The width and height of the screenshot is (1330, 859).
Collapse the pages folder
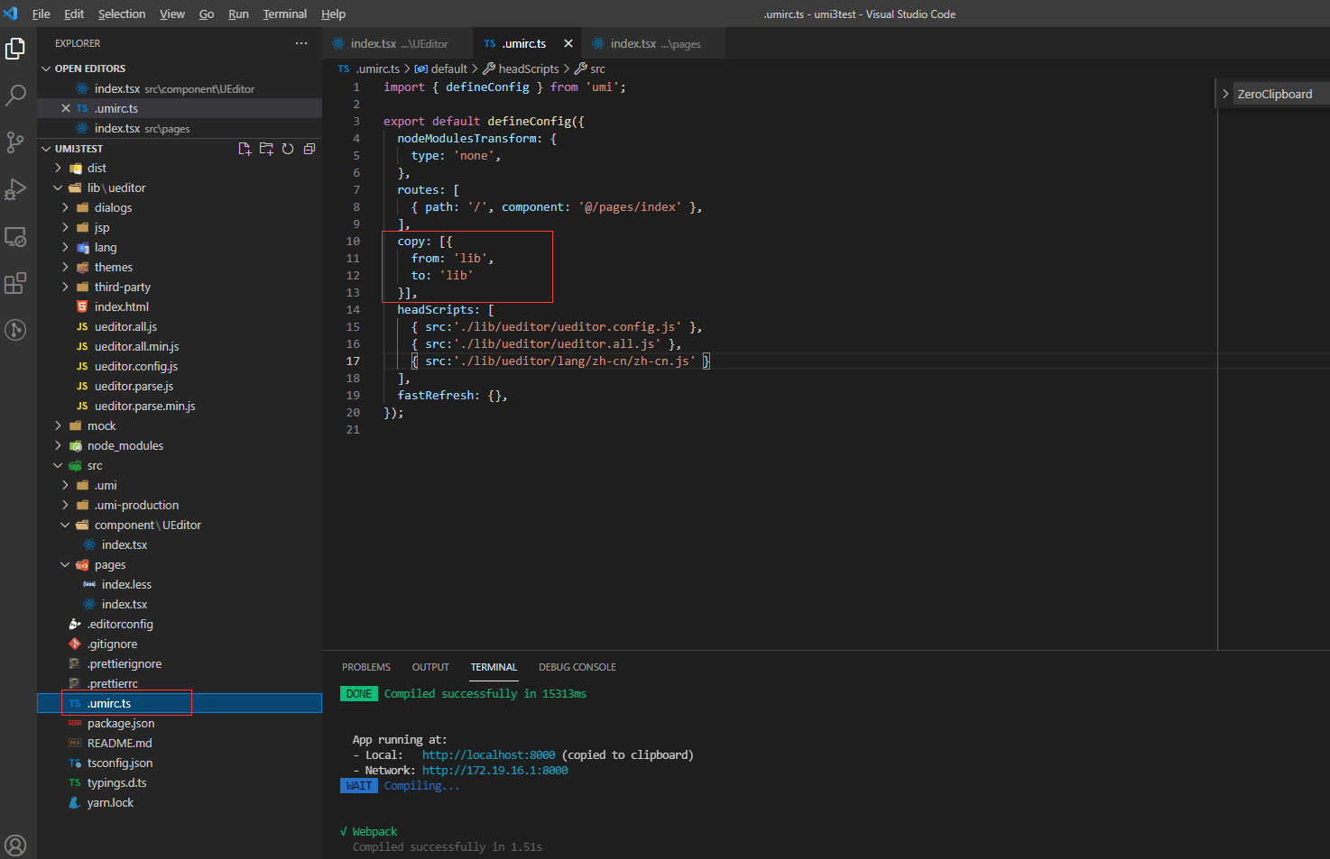(x=180, y=564)
